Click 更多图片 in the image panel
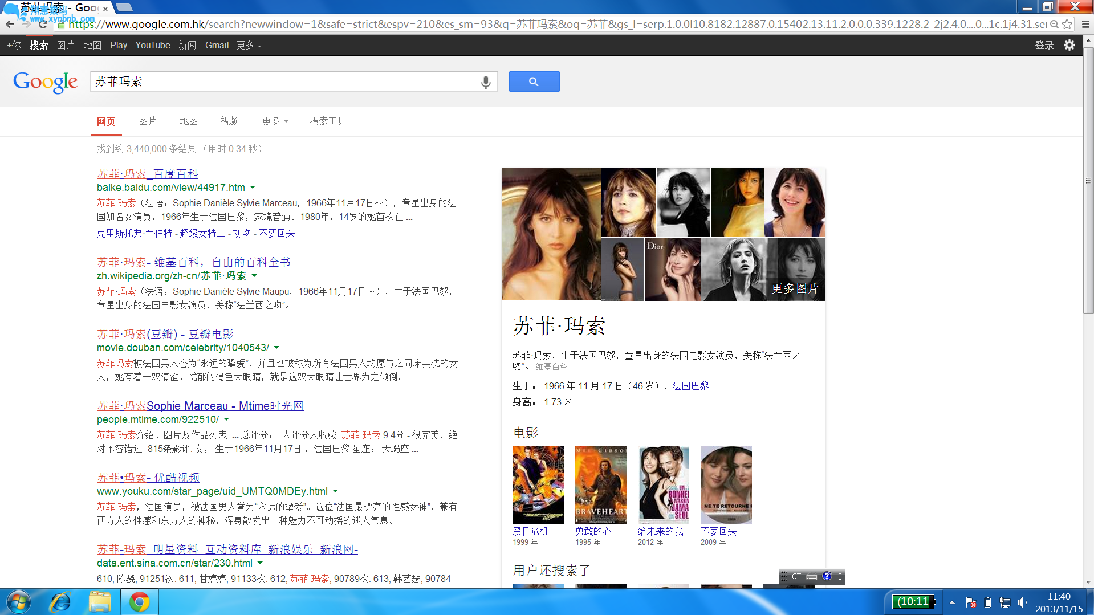This screenshot has height=615, width=1094. pos(795,288)
